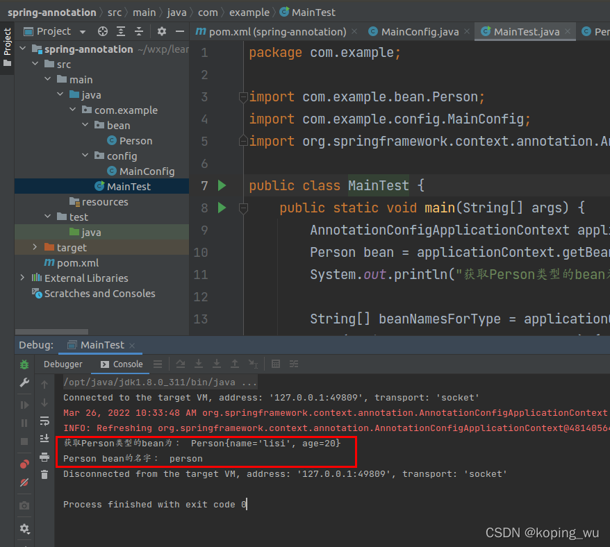Collapse the main folder

47,79
